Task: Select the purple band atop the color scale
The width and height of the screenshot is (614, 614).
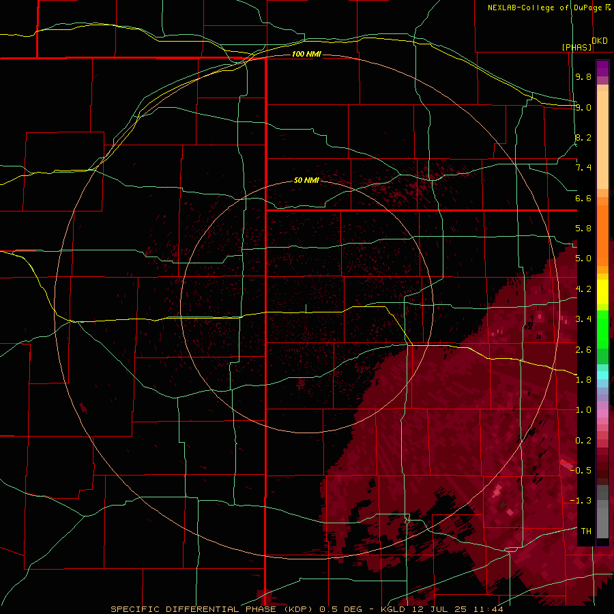Action: point(602,68)
